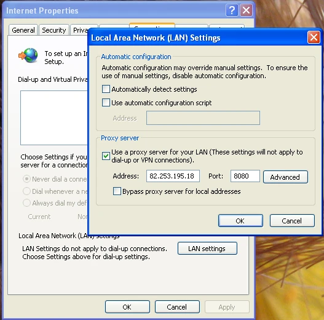Uncheck Use a proxy server for LAN
Screen dimensions: 324x320
click(106, 156)
